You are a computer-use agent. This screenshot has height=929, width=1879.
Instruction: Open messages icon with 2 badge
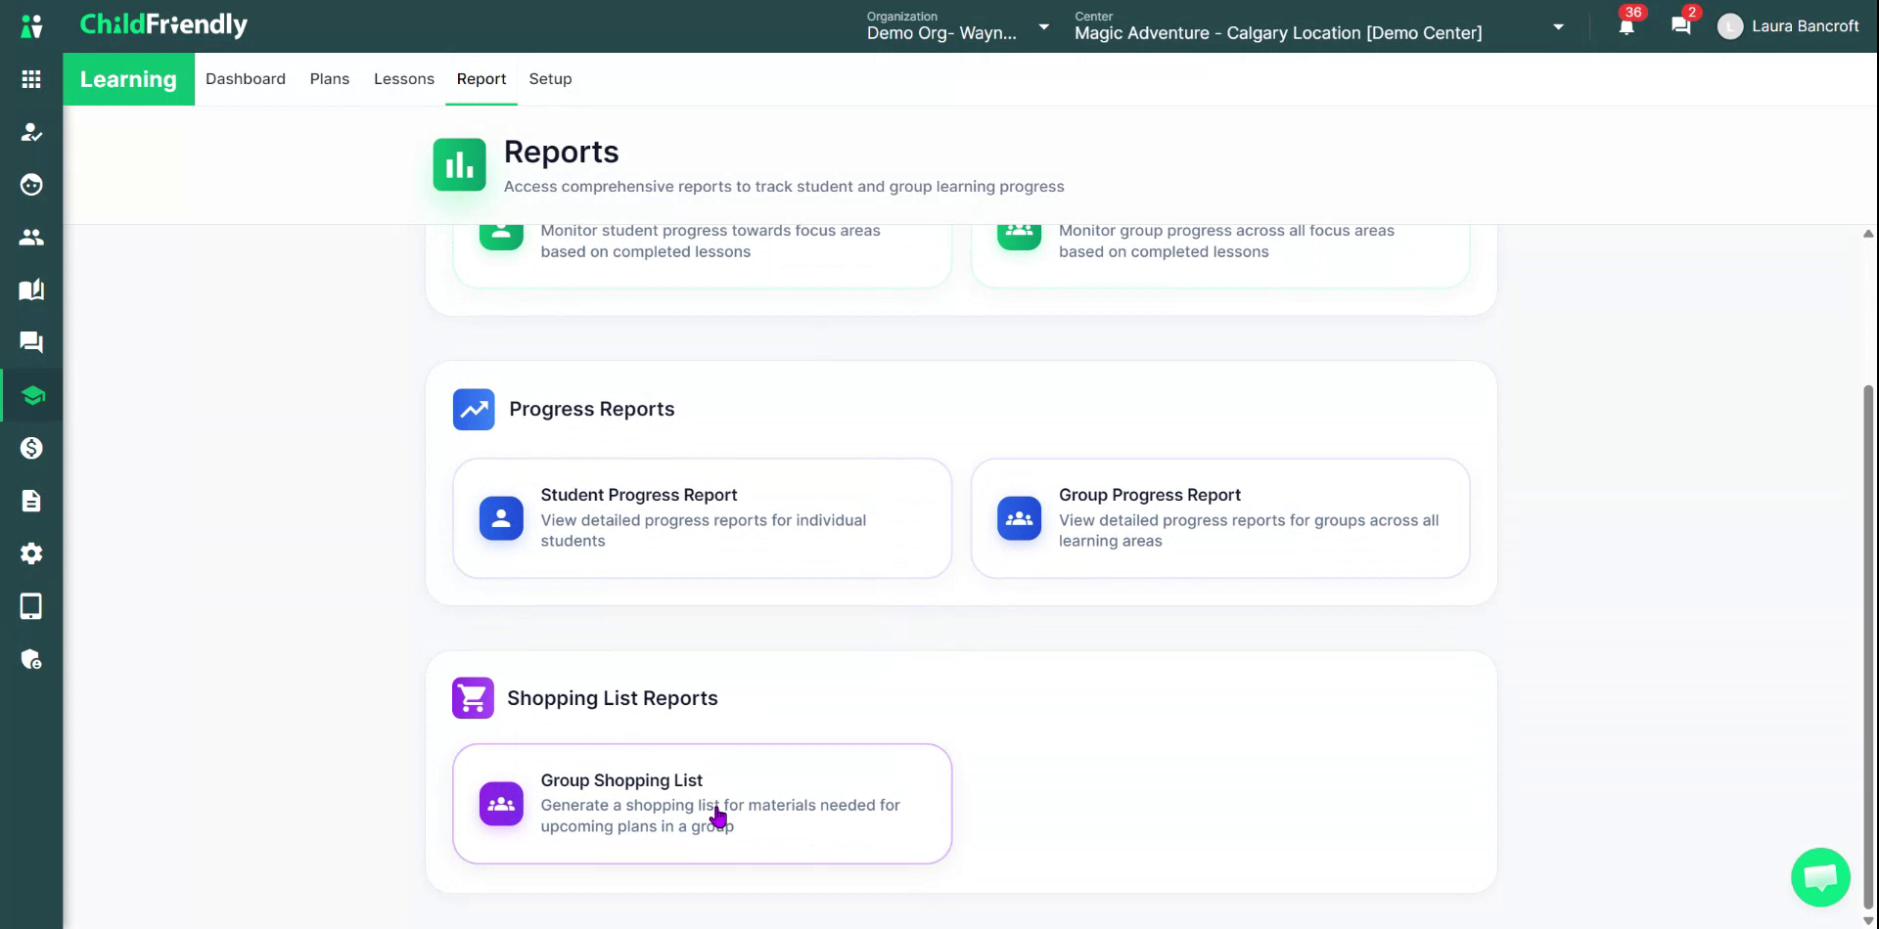click(x=1681, y=26)
